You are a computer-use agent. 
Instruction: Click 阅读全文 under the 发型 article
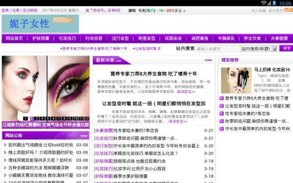coord(178,122)
